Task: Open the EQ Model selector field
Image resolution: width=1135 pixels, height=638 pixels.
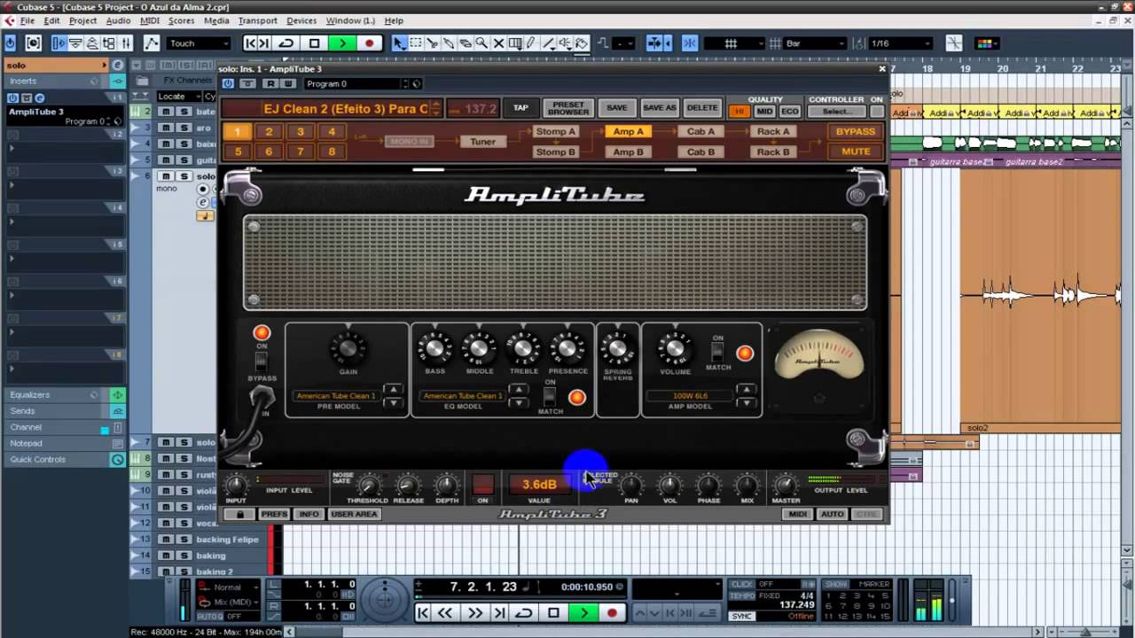Action: pyautogui.click(x=462, y=396)
